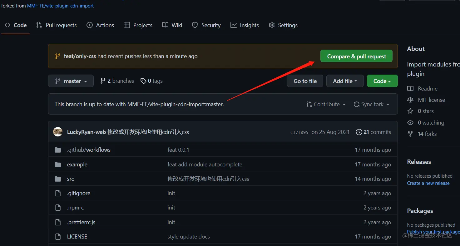The width and height of the screenshot is (460, 246).
Task: Click the star icon in About
Action: point(410,111)
